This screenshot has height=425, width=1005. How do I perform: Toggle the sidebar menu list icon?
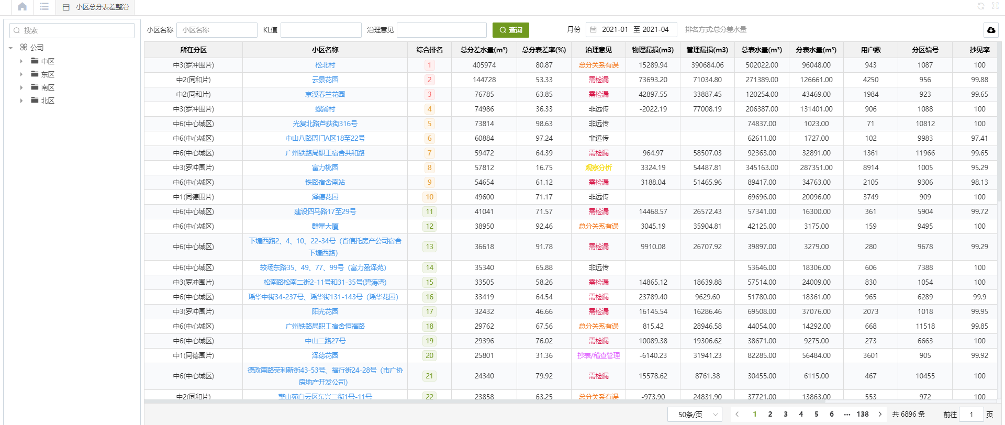pyautogui.click(x=44, y=7)
